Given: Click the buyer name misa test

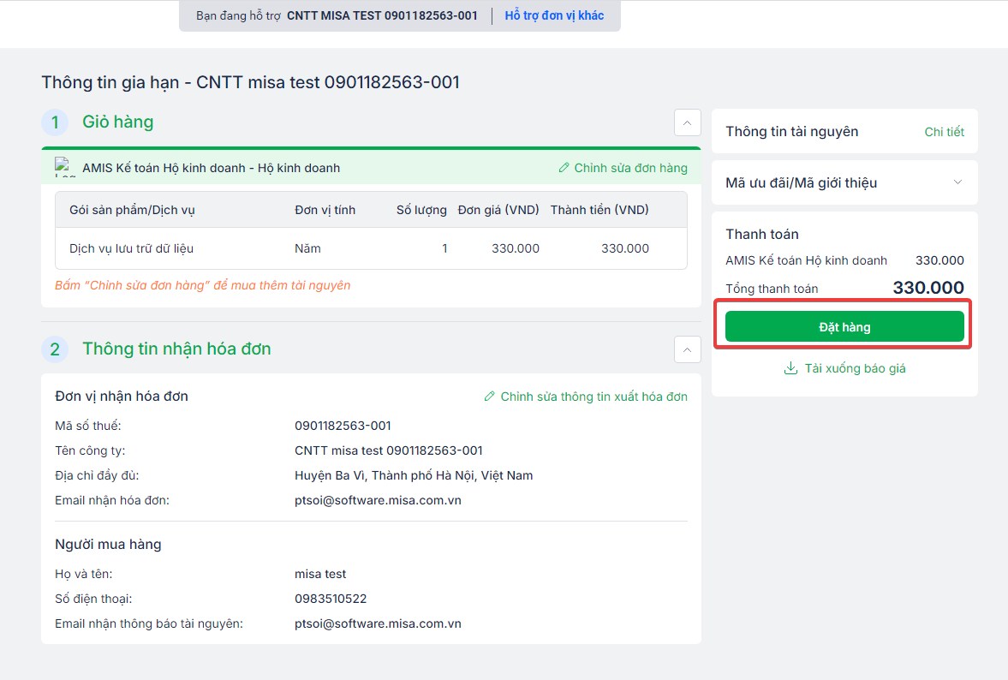Looking at the screenshot, I should (320, 574).
